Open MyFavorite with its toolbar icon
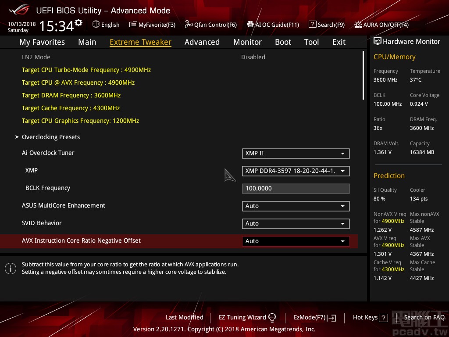 (x=133, y=25)
